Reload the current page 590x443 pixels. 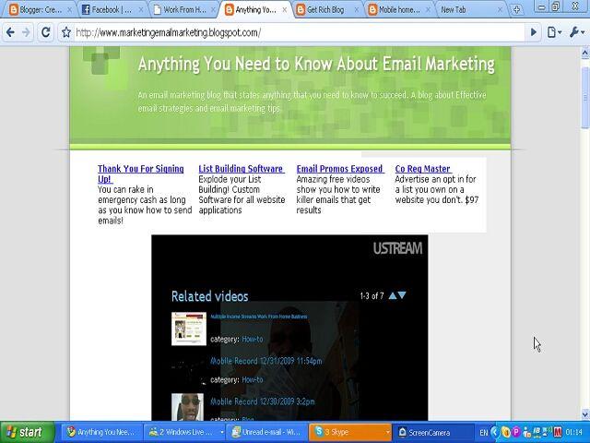(x=44, y=32)
